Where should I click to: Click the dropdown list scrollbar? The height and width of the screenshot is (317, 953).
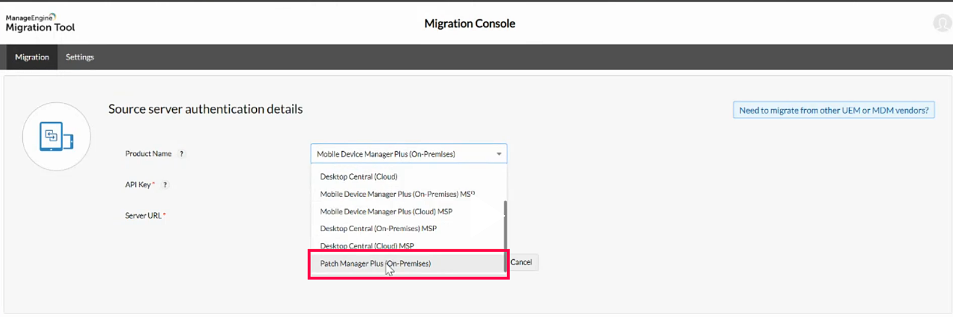[x=505, y=236]
